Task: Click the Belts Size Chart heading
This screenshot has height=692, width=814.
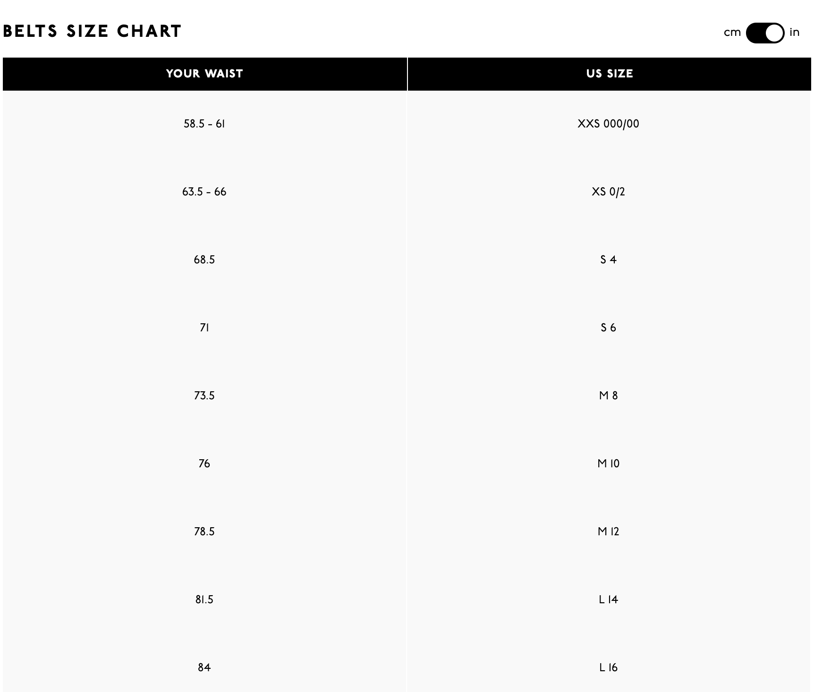Action: pyautogui.click(x=92, y=31)
